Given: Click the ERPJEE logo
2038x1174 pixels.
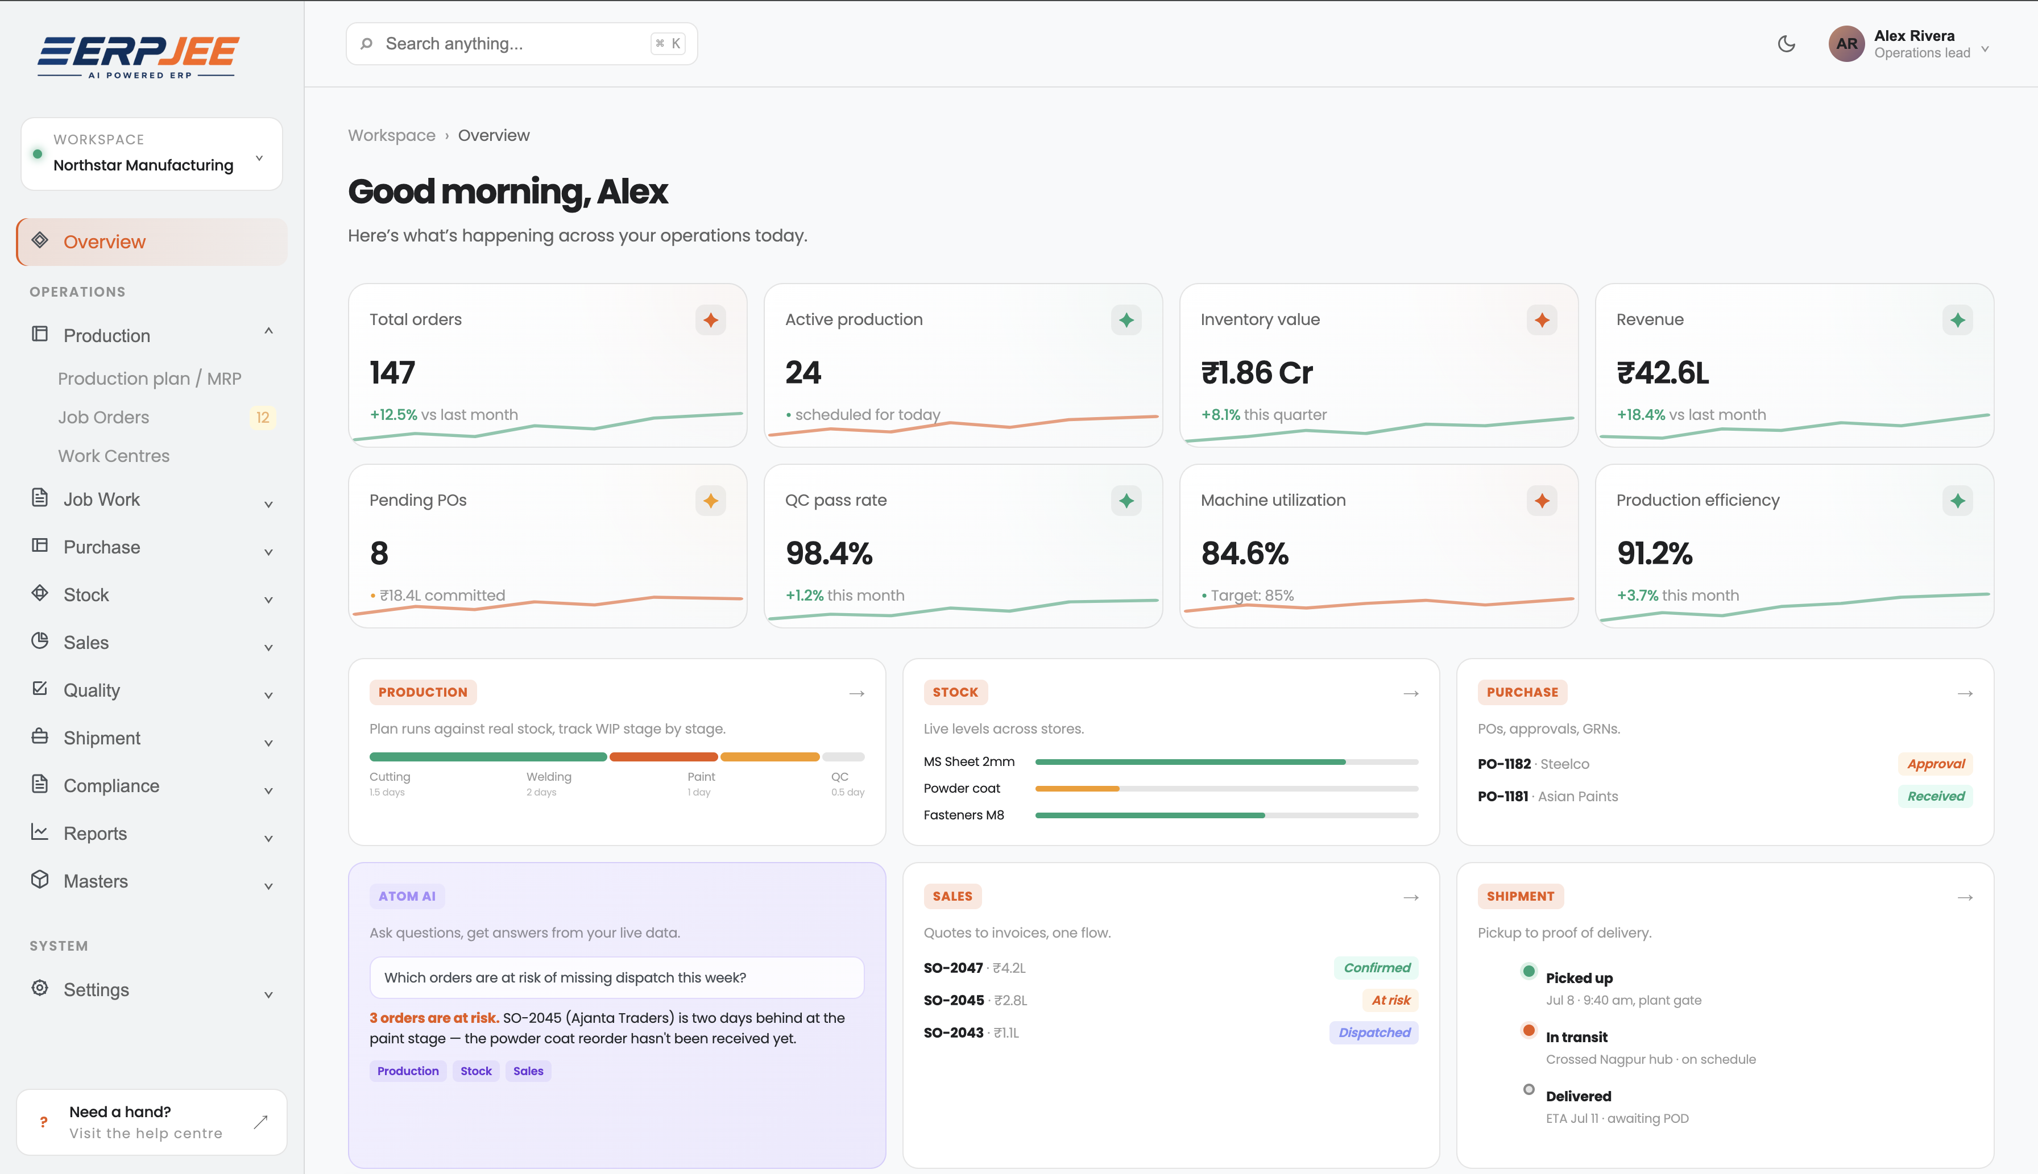Looking at the screenshot, I should pyautogui.click(x=137, y=56).
